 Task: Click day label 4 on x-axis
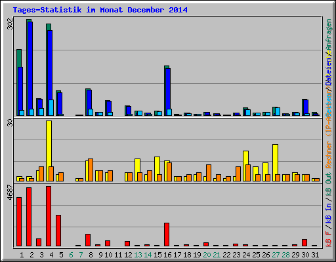51,255
